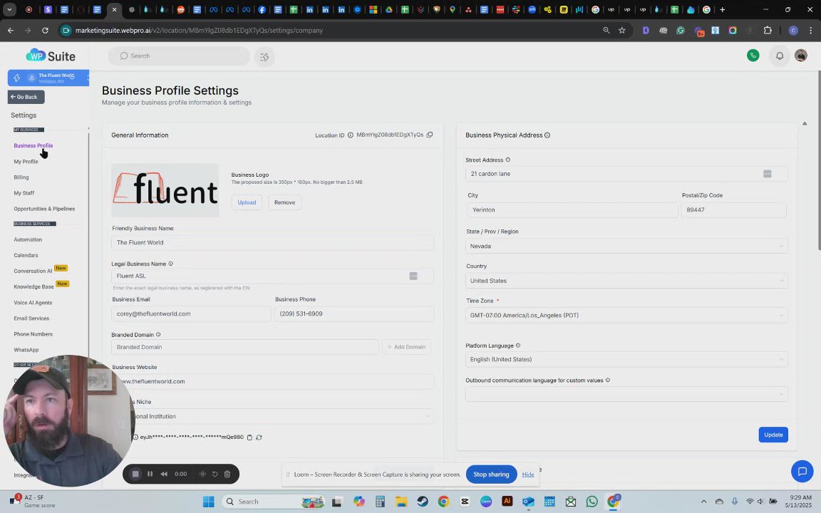The image size is (821, 513).
Task: Click the Business Email field
Action: [191, 313]
